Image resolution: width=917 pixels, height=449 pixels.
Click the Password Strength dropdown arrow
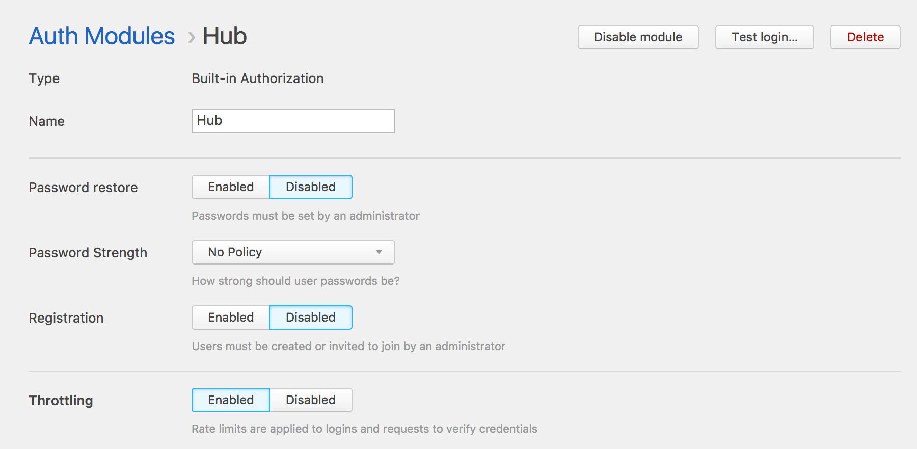point(379,252)
